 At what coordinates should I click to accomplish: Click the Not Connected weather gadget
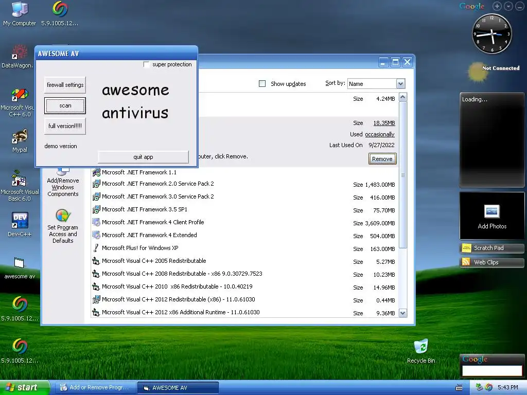pyautogui.click(x=494, y=71)
